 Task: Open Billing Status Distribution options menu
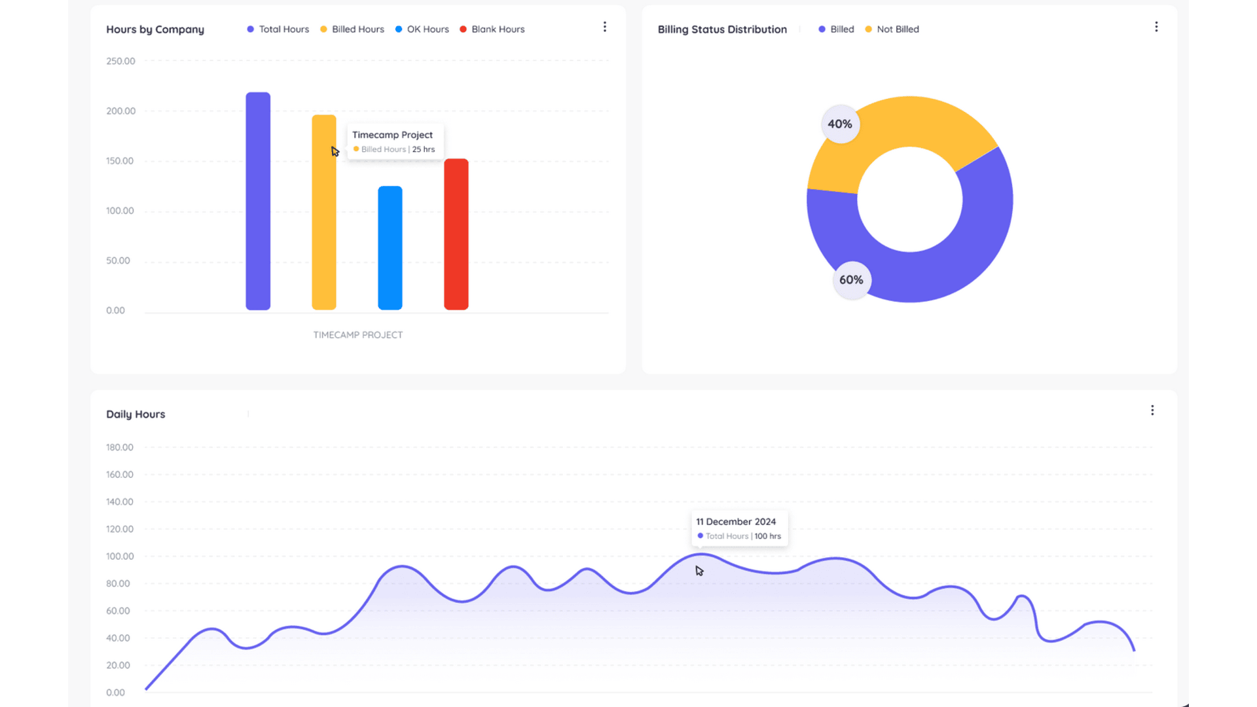pos(1156,27)
